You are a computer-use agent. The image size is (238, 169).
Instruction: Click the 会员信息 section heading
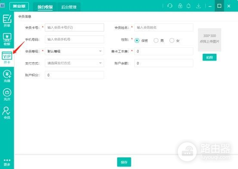click(25, 16)
